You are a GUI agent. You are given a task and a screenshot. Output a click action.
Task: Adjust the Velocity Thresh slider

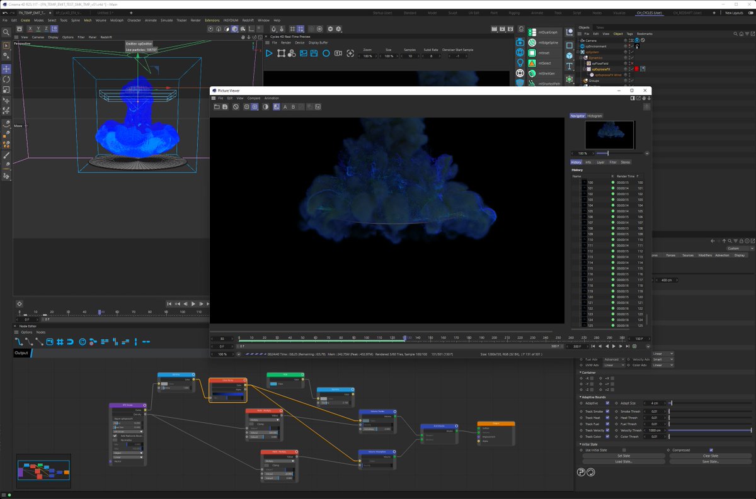pyautogui.click(x=710, y=430)
